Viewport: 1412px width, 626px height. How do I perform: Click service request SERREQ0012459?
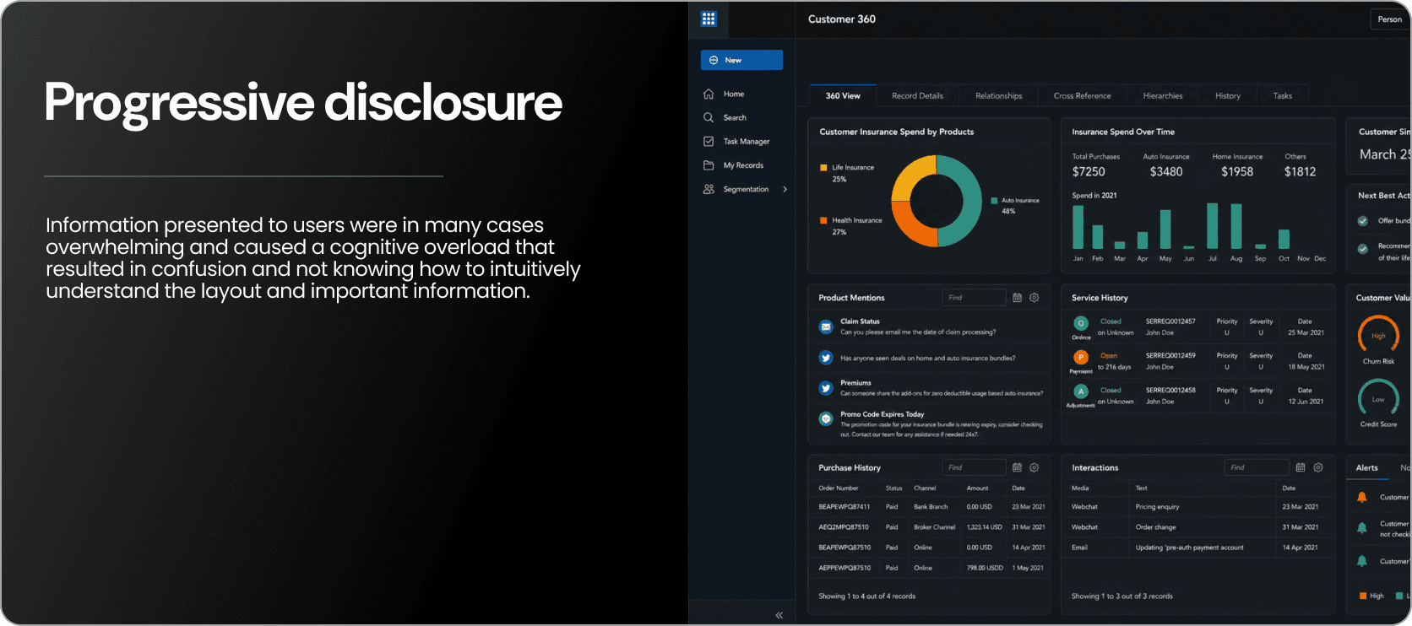[x=1170, y=356]
